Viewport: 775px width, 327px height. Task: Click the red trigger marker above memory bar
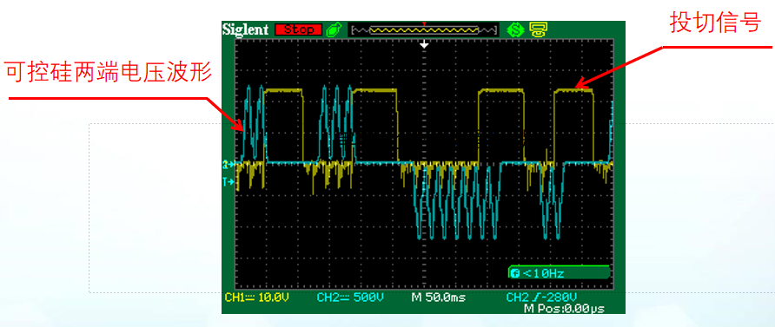(424, 23)
